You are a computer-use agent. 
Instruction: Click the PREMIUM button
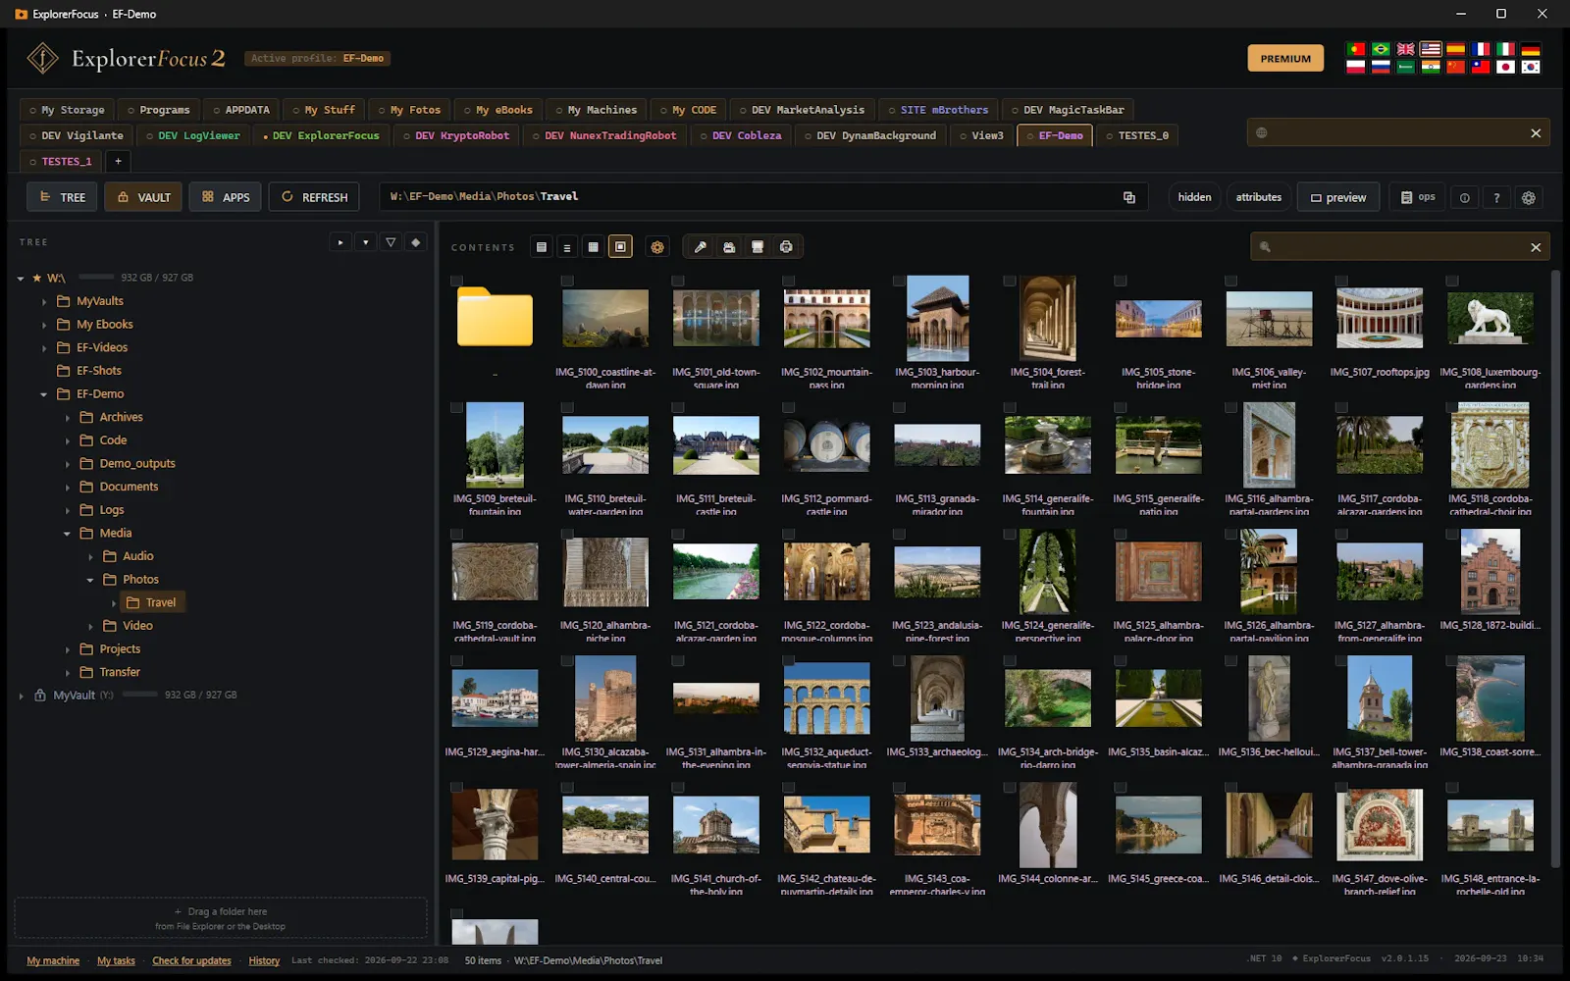point(1285,58)
